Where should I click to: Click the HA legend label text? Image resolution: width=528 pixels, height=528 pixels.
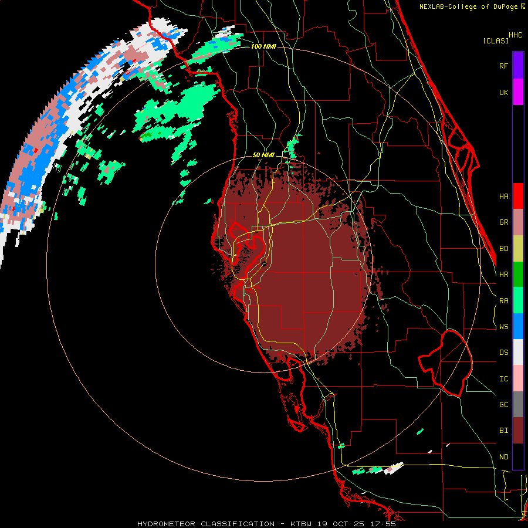[503, 196]
